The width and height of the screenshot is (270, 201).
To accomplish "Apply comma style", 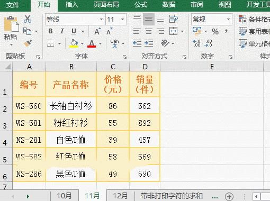I will tap(227, 32).
